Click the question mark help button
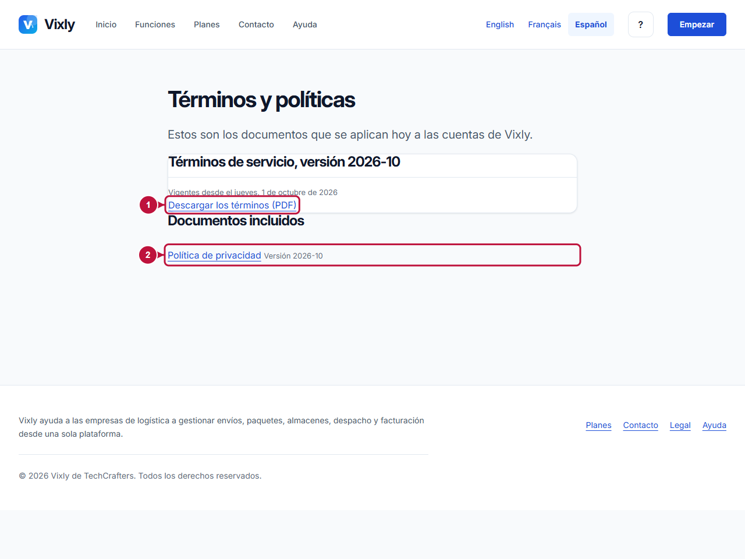Viewport: 745px width, 559px height. point(641,24)
